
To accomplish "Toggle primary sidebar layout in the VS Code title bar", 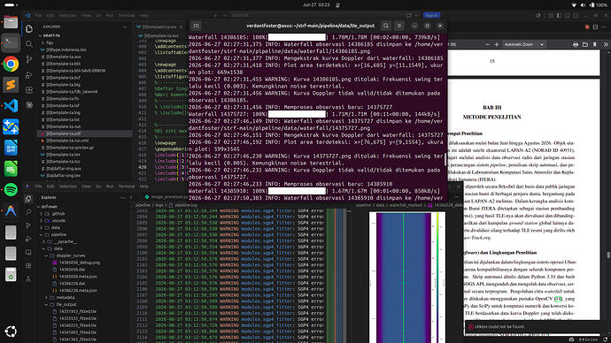I will coord(559,16).
